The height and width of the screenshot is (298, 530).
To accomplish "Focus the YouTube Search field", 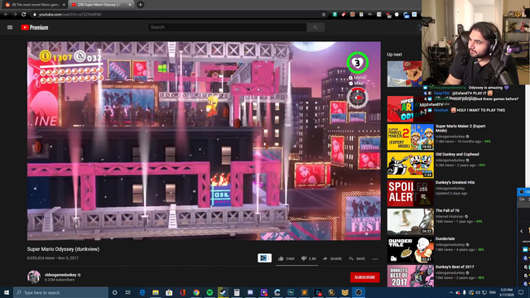I will click(227, 27).
